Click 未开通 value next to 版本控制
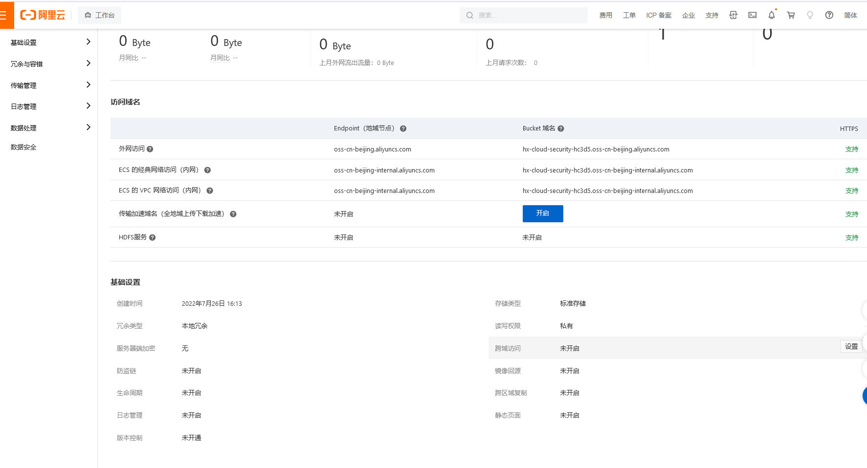This screenshot has height=468, width=867. pos(191,438)
